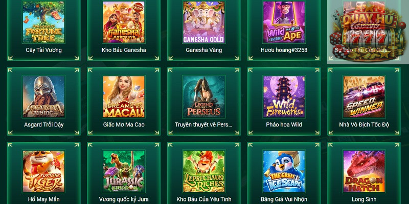Launch the Dragon Hatch game icon
Viewport: 409px width, 204px height.
(x=364, y=171)
